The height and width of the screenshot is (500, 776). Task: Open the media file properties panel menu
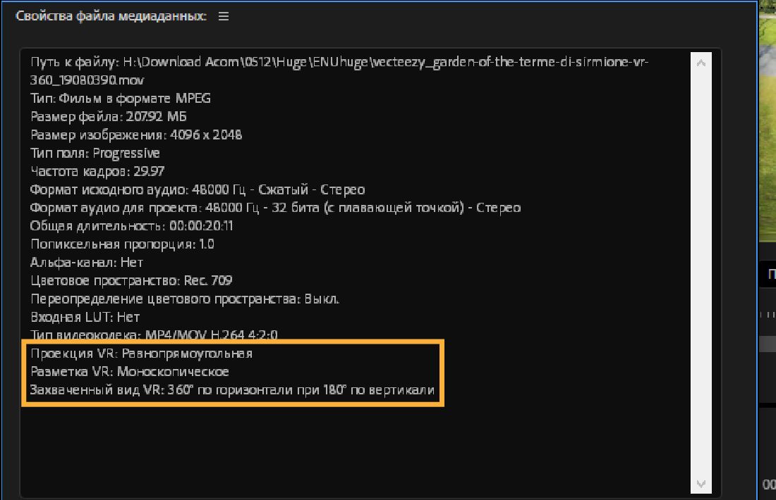[224, 16]
